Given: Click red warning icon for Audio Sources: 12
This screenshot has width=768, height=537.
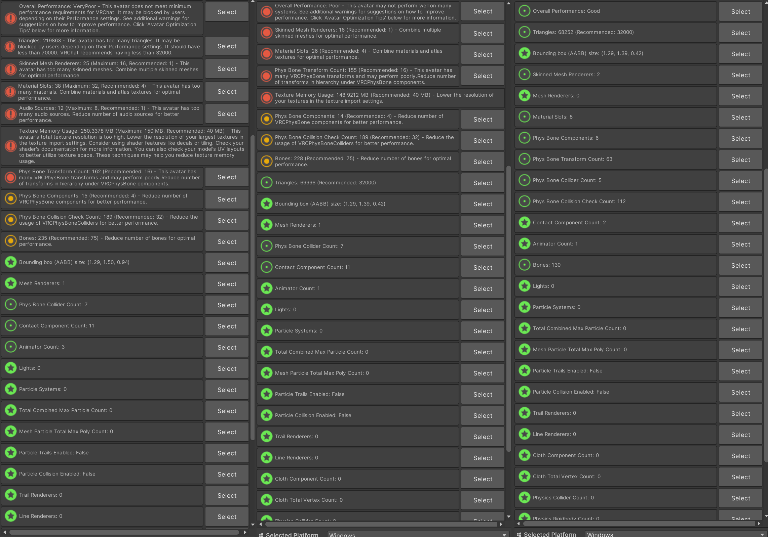Looking at the screenshot, I should (10, 114).
